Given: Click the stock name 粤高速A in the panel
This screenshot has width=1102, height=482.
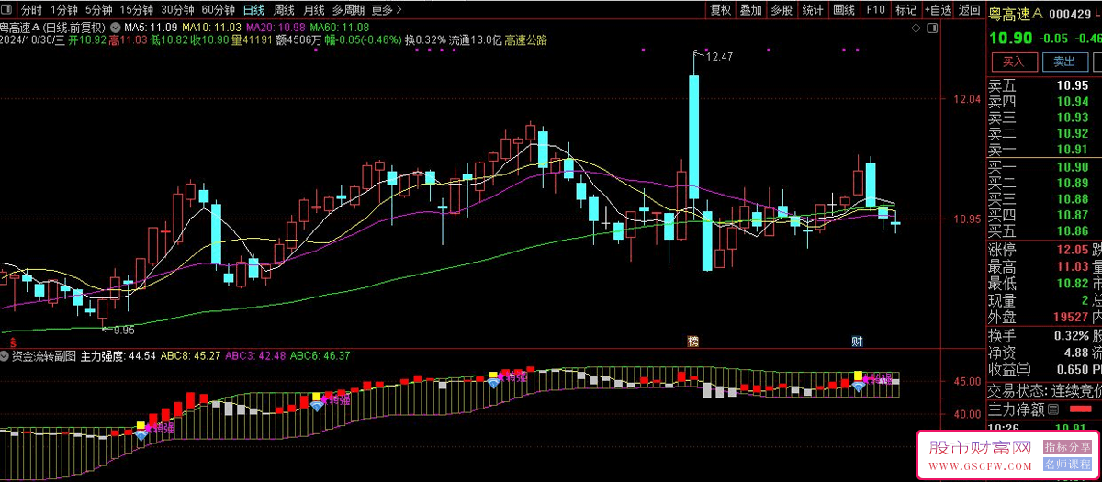Looking at the screenshot, I should 1017,13.
